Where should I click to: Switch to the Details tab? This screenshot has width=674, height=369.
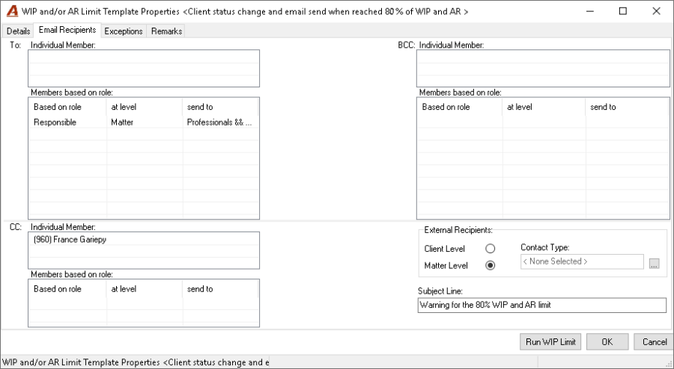(18, 31)
